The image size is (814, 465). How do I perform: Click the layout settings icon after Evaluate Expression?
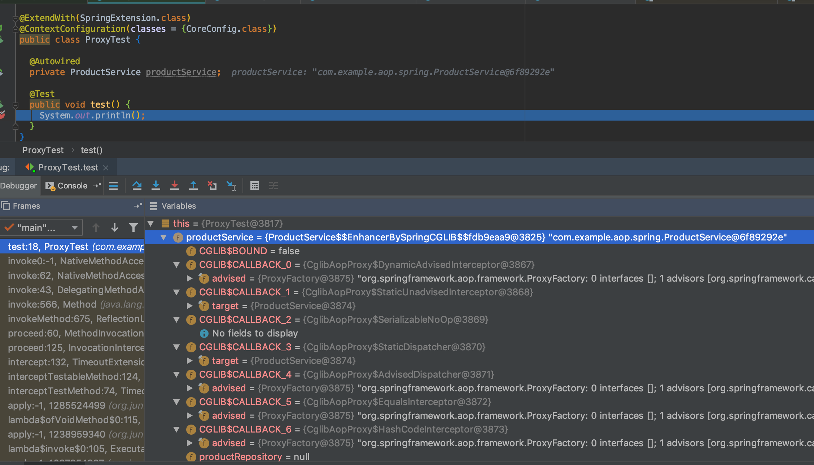[x=273, y=186]
